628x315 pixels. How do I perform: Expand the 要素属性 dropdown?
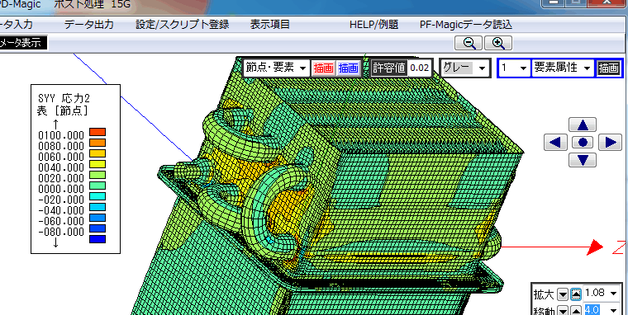coord(563,68)
